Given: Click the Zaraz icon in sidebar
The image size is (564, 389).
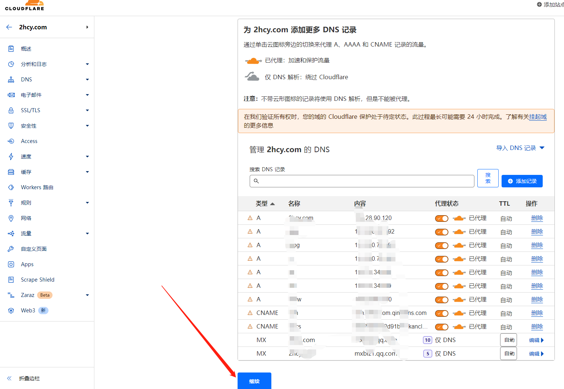Looking at the screenshot, I should (x=11, y=295).
